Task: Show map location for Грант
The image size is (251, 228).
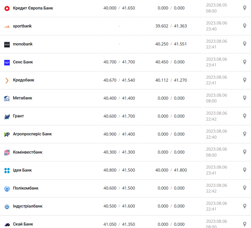Action: [245, 116]
